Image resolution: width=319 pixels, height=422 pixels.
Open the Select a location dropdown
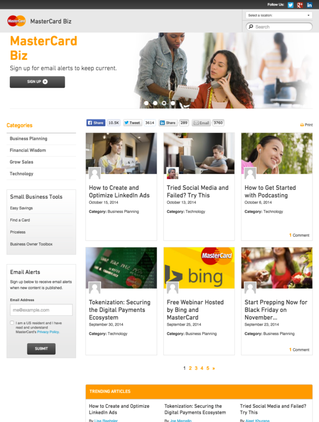coord(279,15)
